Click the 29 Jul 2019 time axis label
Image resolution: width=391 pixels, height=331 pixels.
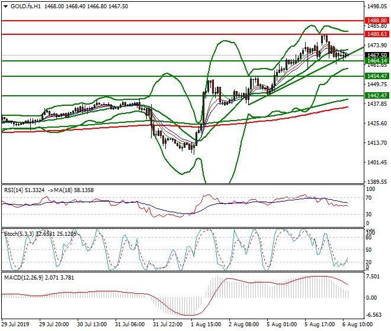[15, 324]
